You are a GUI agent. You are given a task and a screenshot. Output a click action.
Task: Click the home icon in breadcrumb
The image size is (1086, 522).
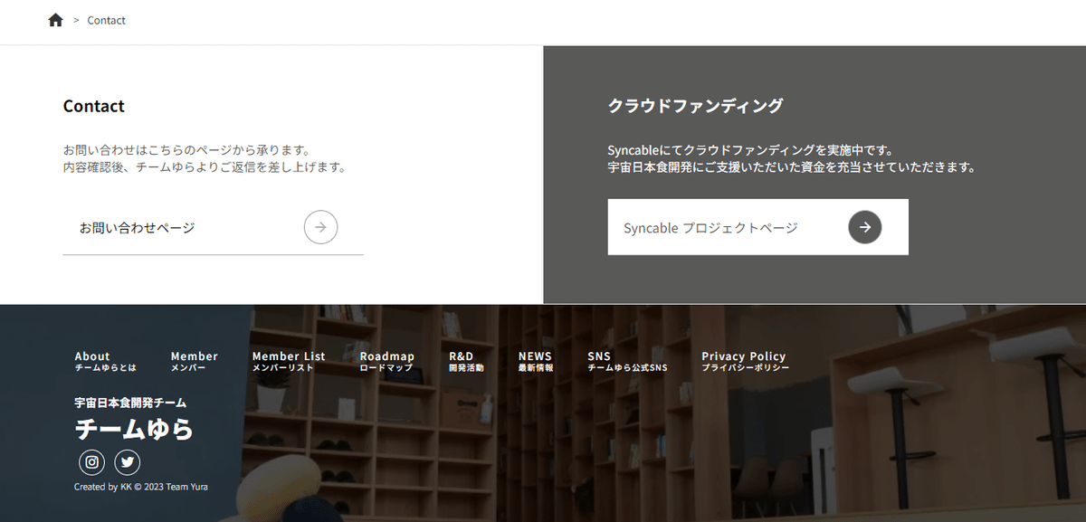[55, 20]
